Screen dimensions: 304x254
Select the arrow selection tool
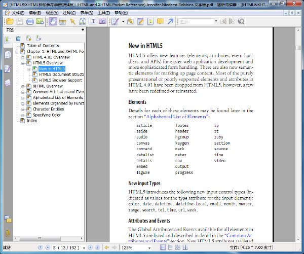tap(72, 21)
